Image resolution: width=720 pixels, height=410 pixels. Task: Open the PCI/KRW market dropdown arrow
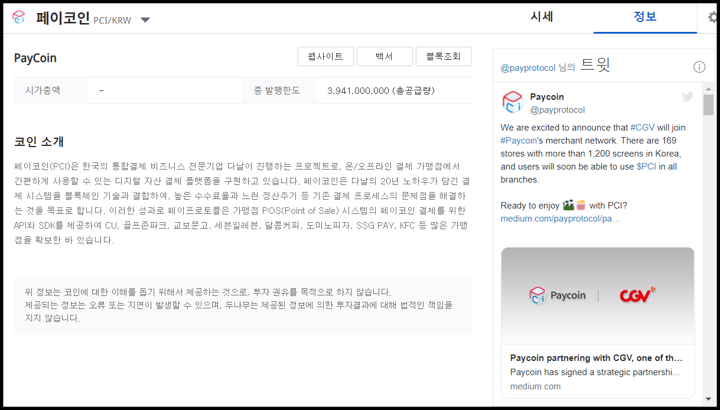tap(145, 20)
